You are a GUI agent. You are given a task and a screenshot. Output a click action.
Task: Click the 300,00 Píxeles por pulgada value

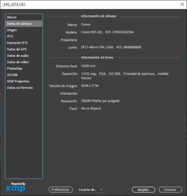(100, 101)
